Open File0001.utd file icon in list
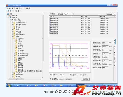 tap(50, 19)
